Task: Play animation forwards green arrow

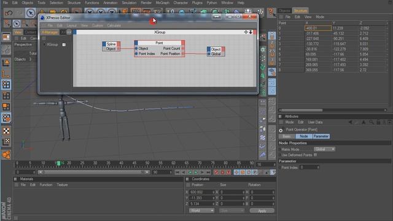Action: tap(196, 173)
